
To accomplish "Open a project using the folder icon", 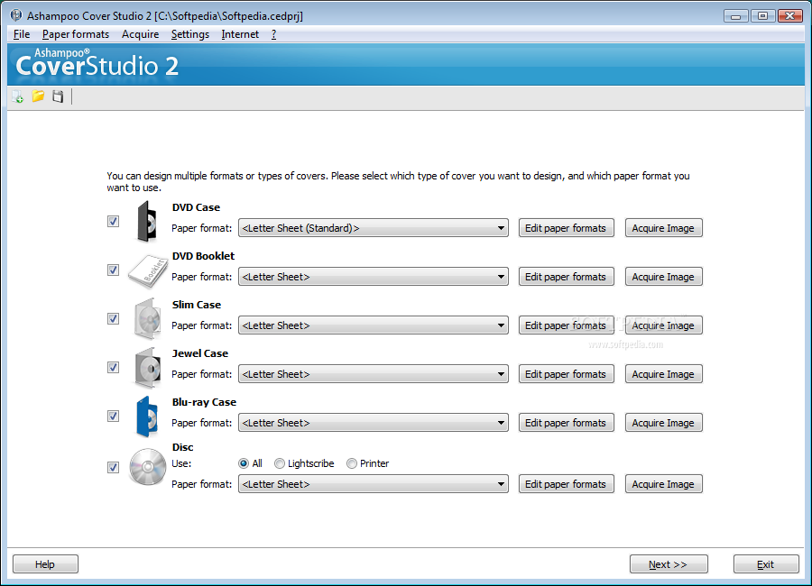I will tap(37, 96).
